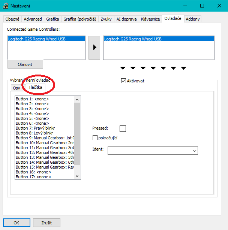The width and height of the screenshot is (228, 230).
Task: Go to the Grafika (pokročilá) tab
Action: click(x=80, y=19)
